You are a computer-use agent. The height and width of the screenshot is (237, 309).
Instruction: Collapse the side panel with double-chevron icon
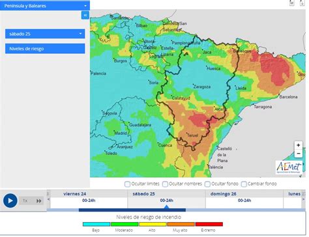[85, 15]
